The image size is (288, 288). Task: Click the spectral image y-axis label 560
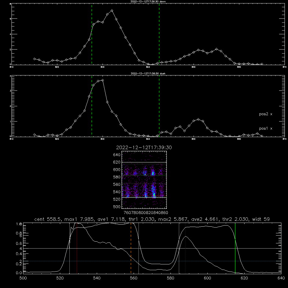[x=117, y=184]
